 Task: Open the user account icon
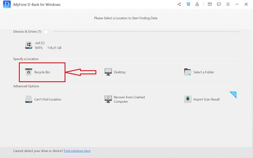pos(197,4)
